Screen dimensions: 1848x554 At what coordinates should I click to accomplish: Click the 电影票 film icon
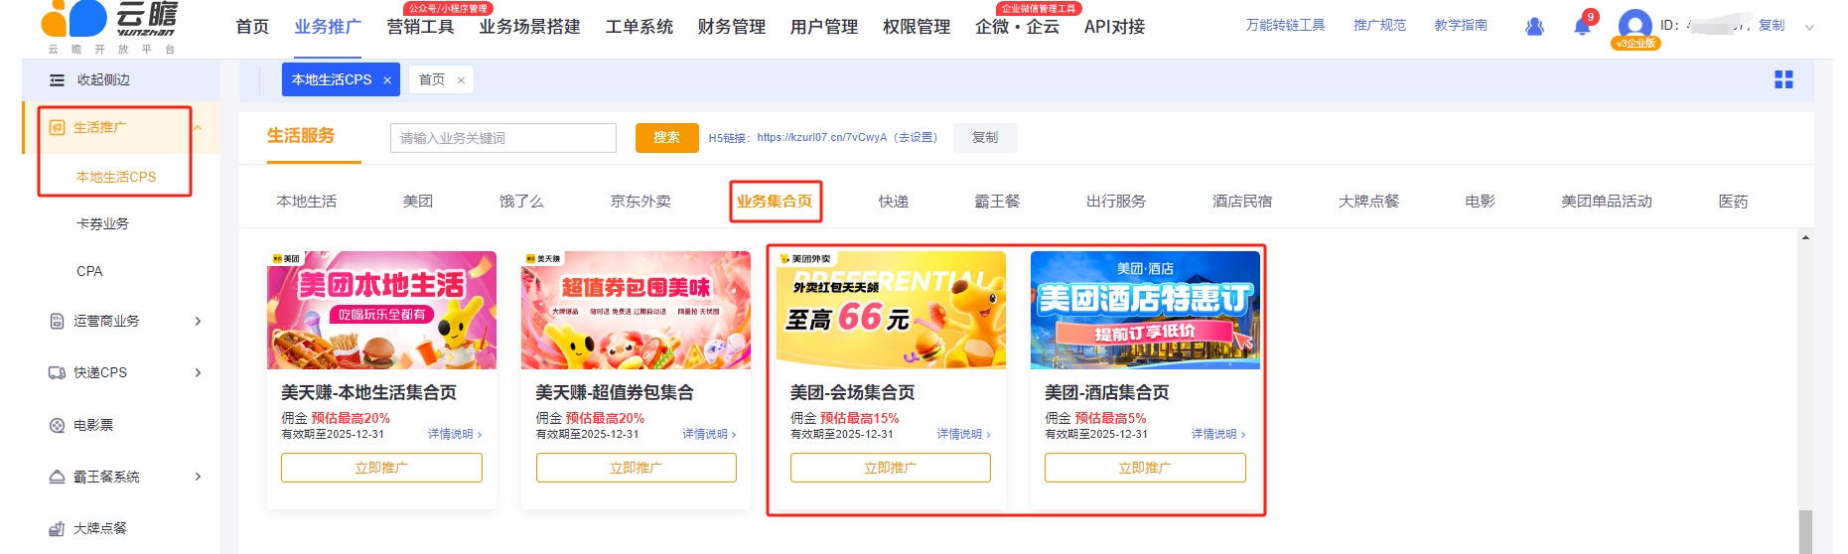(x=57, y=425)
